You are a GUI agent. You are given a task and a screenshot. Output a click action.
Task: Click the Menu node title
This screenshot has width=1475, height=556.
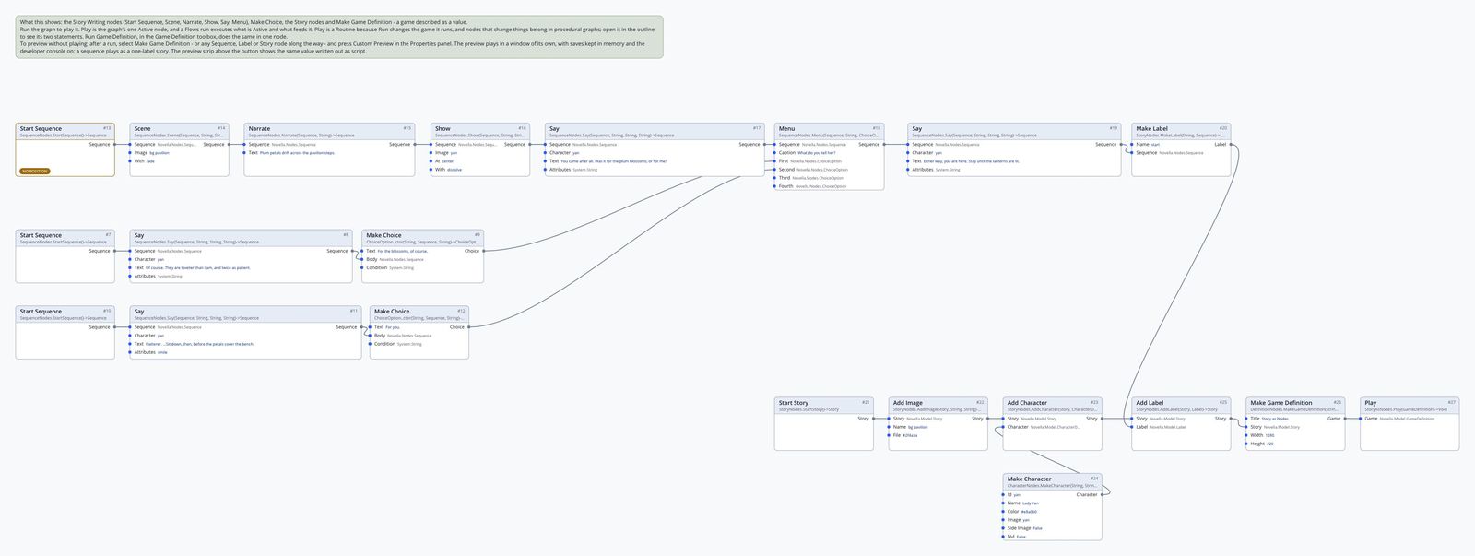tap(786, 129)
